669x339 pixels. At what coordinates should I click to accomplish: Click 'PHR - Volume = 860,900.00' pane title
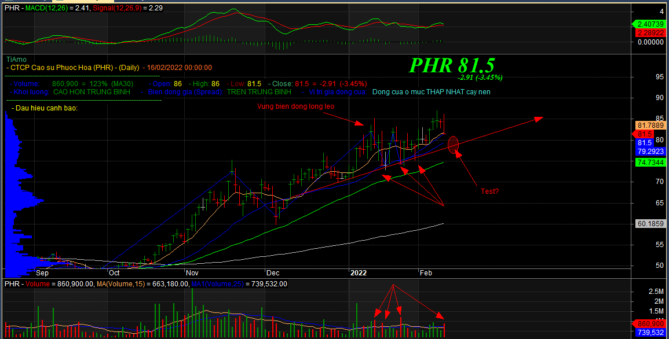pyautogui.click(x=49, y=283)
